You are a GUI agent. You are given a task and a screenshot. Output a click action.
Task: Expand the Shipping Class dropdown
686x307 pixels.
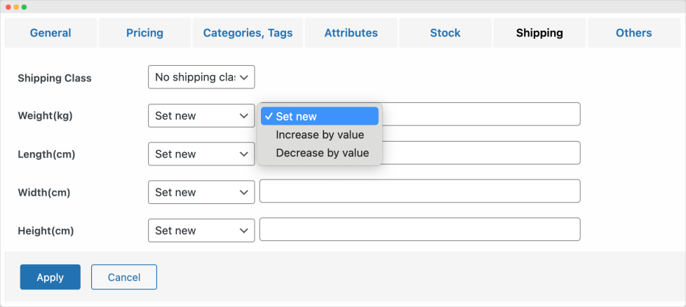click(x=201, y=77)
